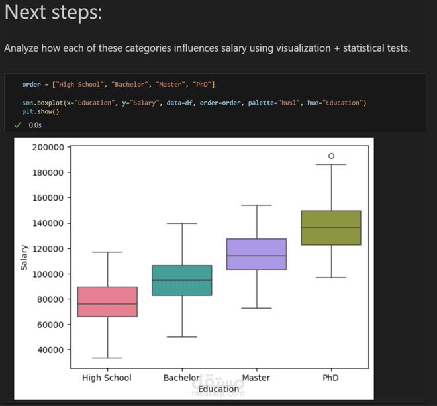437x406 pixels.
Task: Click the purple Master box
Action: 256,254
